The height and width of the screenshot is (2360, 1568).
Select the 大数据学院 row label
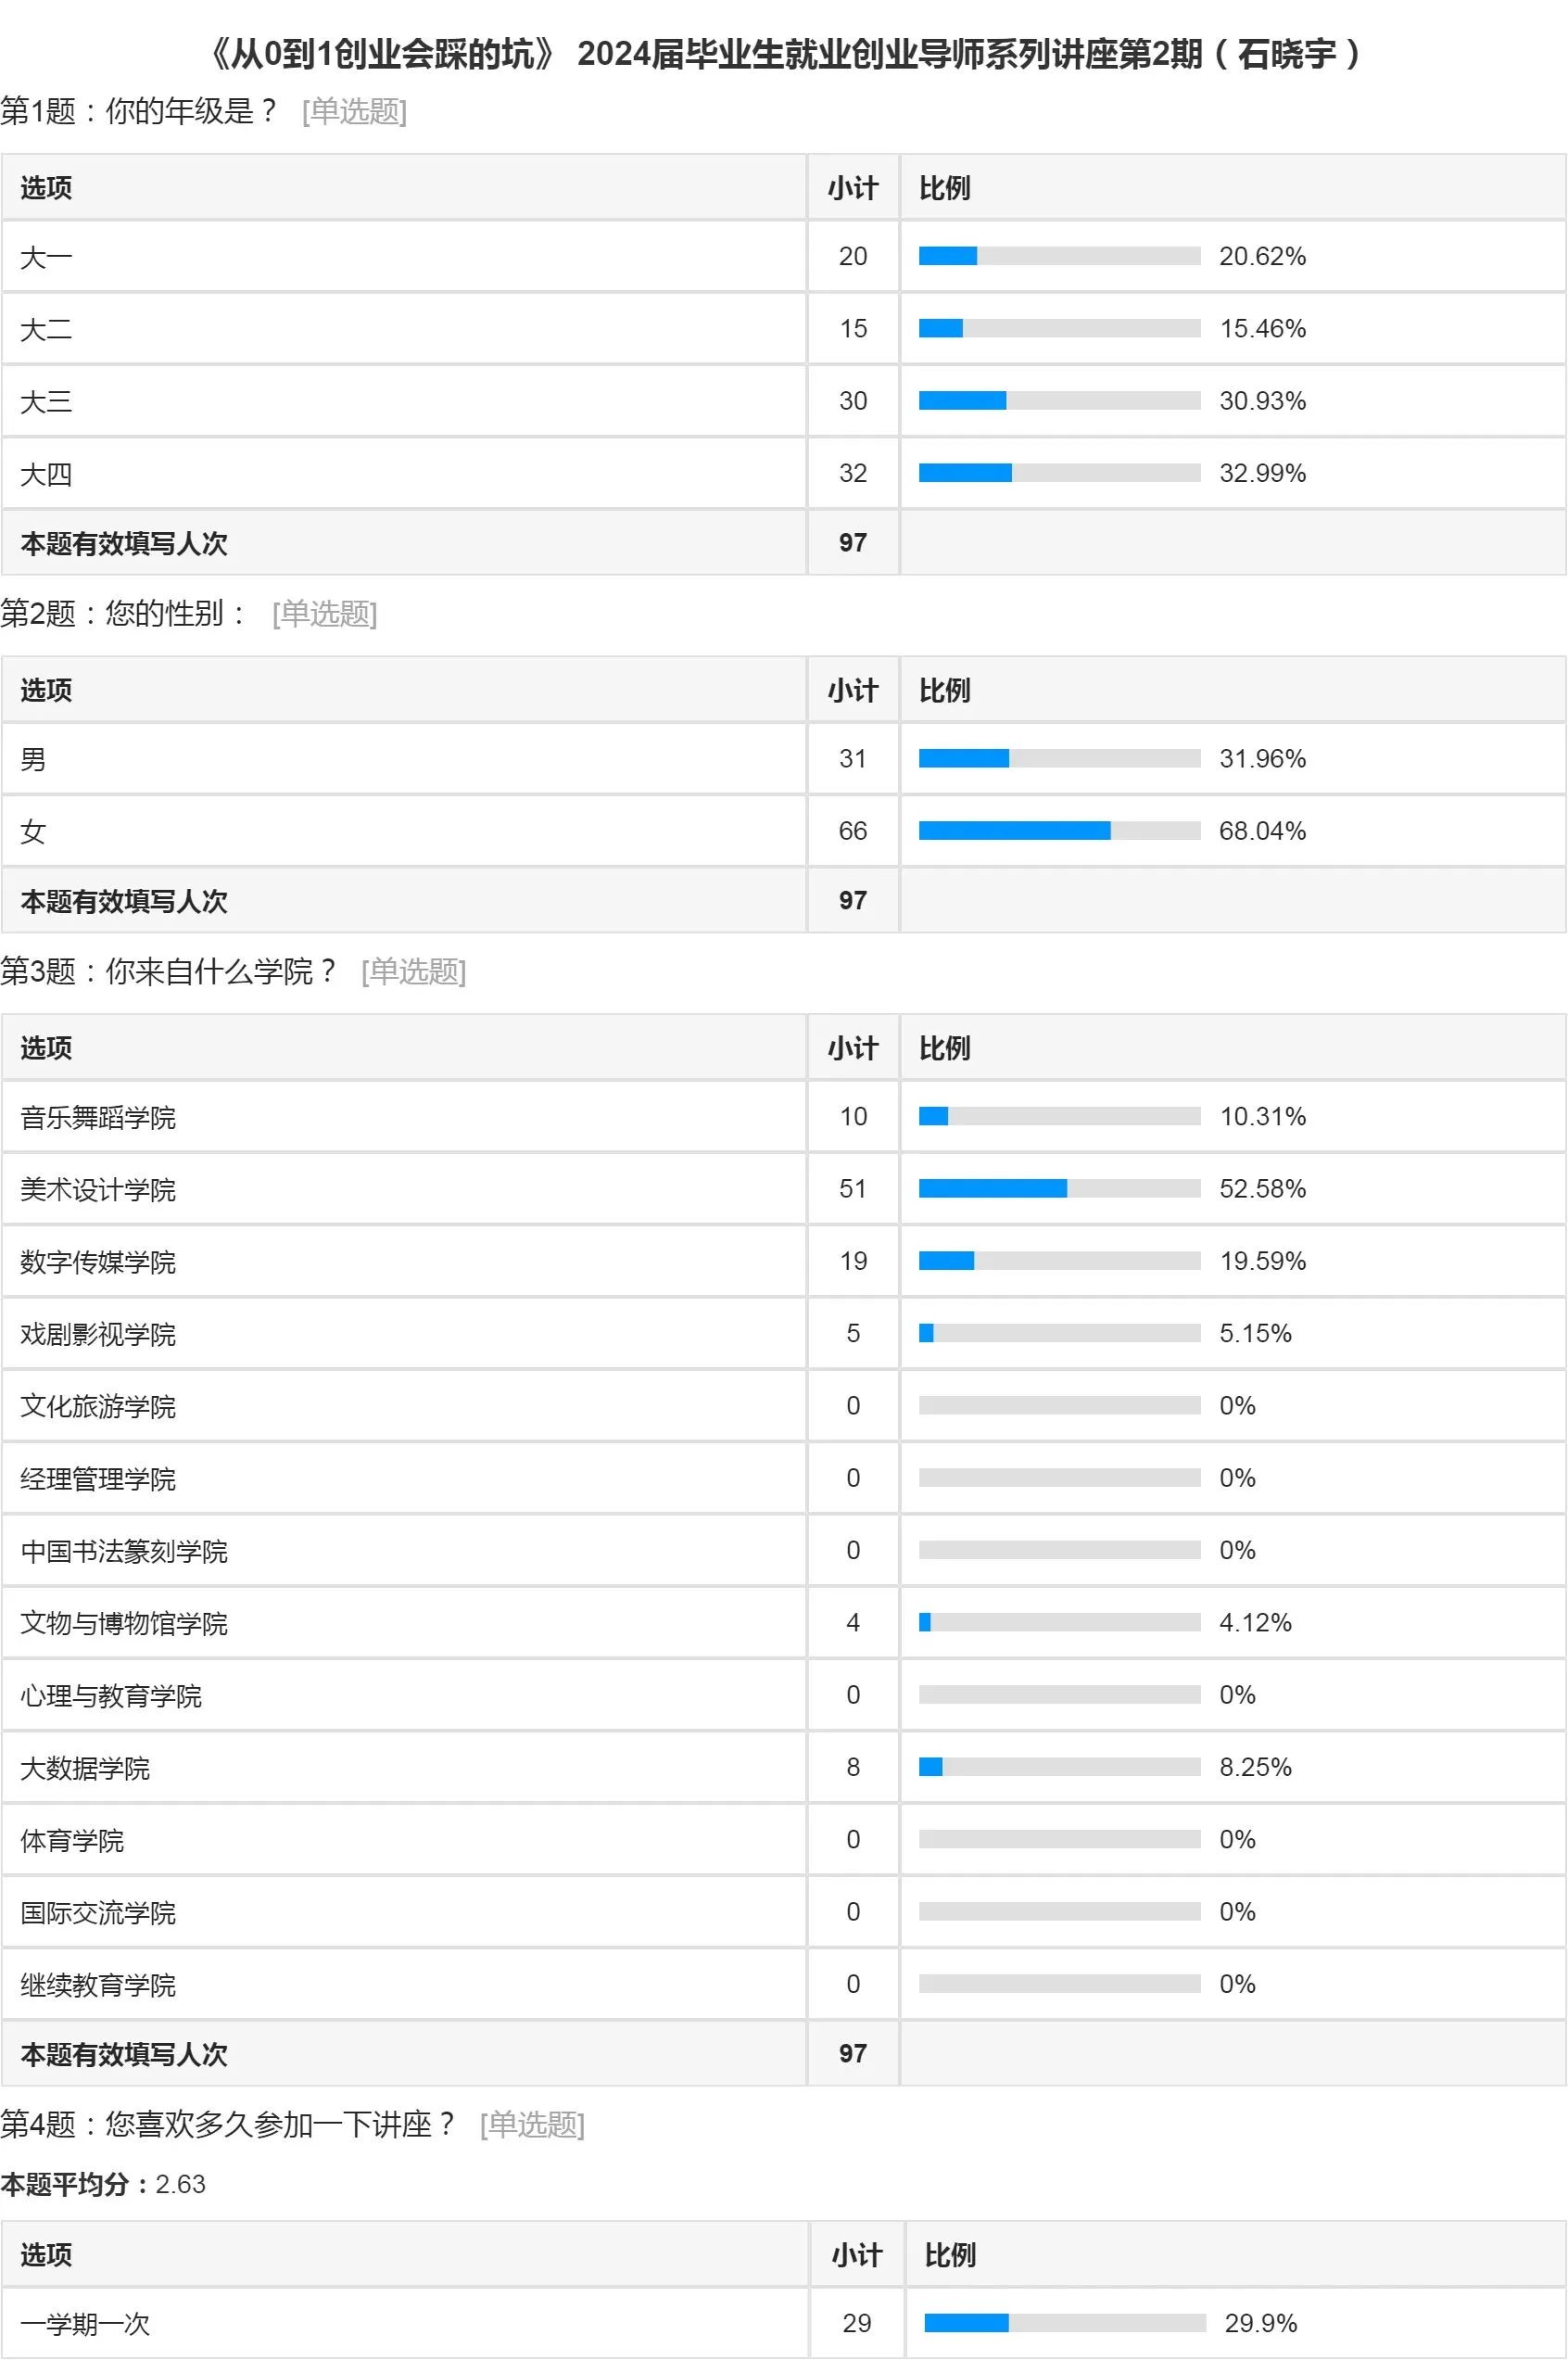tap(85, 1768)
